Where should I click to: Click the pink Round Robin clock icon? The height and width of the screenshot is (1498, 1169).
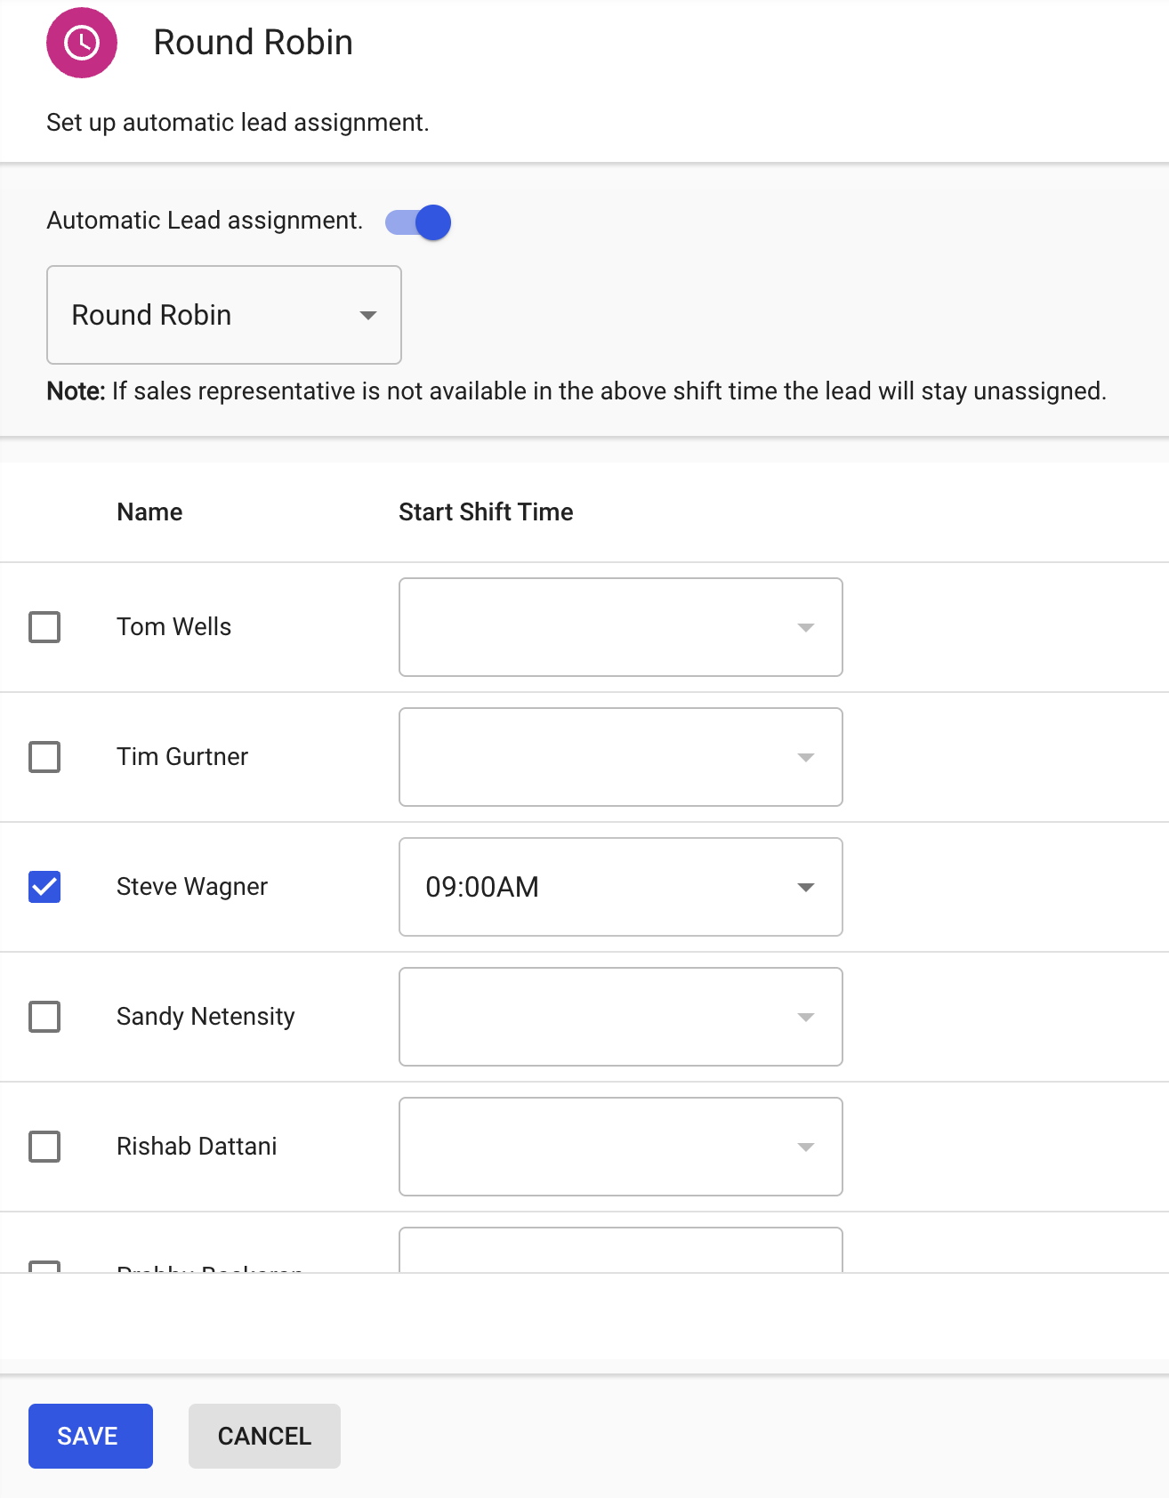[82, 43]
